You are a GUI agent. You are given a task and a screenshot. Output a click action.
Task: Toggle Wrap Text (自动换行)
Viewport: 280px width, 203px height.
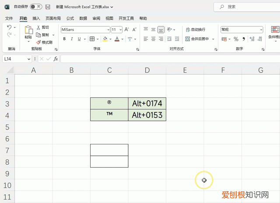(196, 29)
